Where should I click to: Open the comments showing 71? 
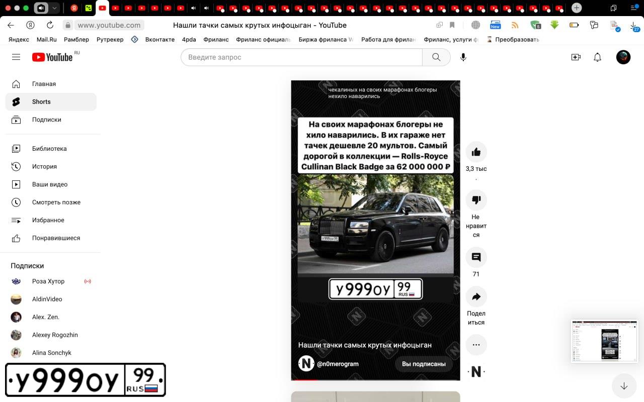pyautogui.click(x=476, y=257)
